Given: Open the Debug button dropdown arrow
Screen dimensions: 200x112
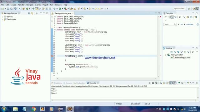Looking at the screenshot, I should coord(57,9).
